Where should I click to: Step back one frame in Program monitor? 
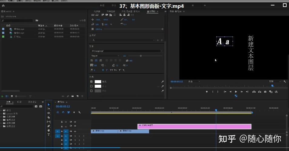click(231, 91)
